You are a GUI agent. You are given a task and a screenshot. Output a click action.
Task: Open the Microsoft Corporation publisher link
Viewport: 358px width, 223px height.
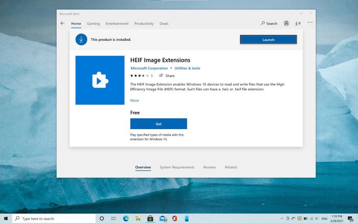pos(149,68)
